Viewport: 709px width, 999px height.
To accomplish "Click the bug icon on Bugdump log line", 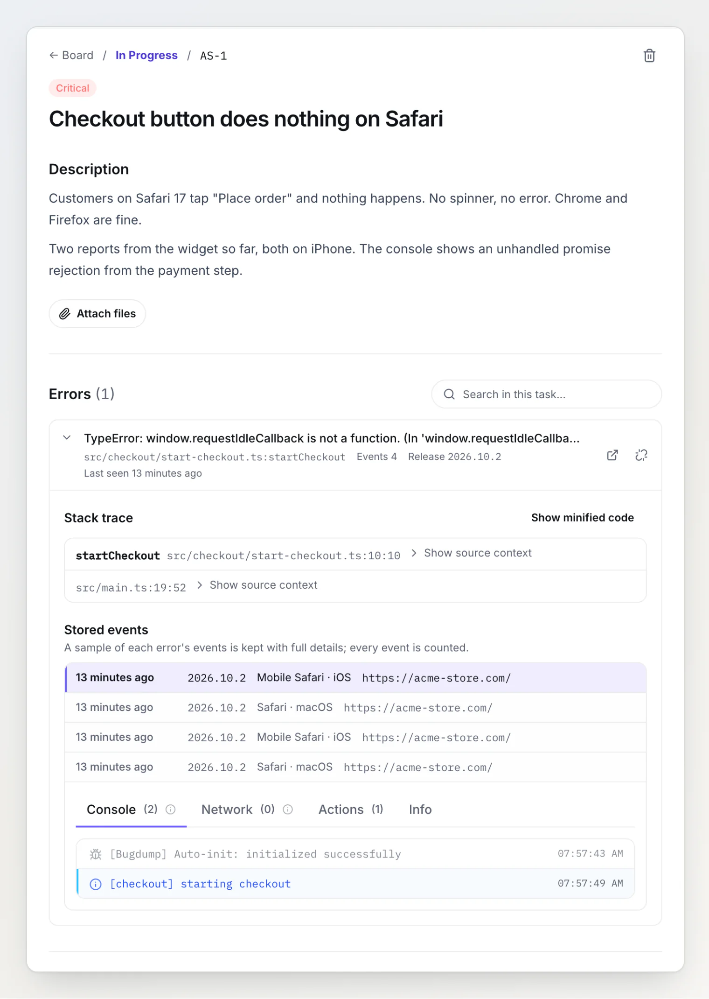I will [96, 854].
